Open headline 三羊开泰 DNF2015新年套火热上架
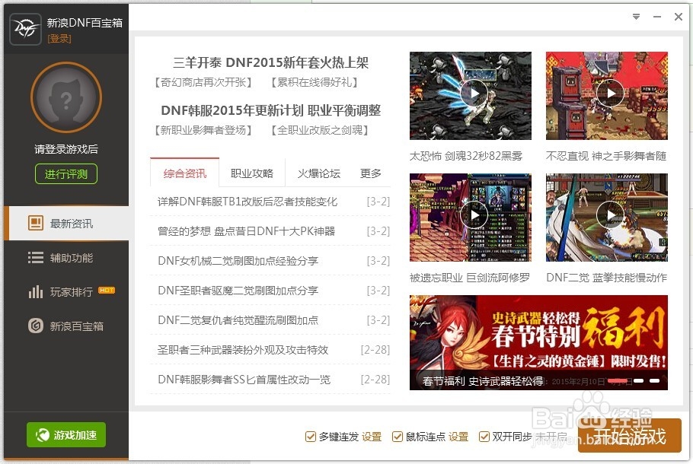 270,62
